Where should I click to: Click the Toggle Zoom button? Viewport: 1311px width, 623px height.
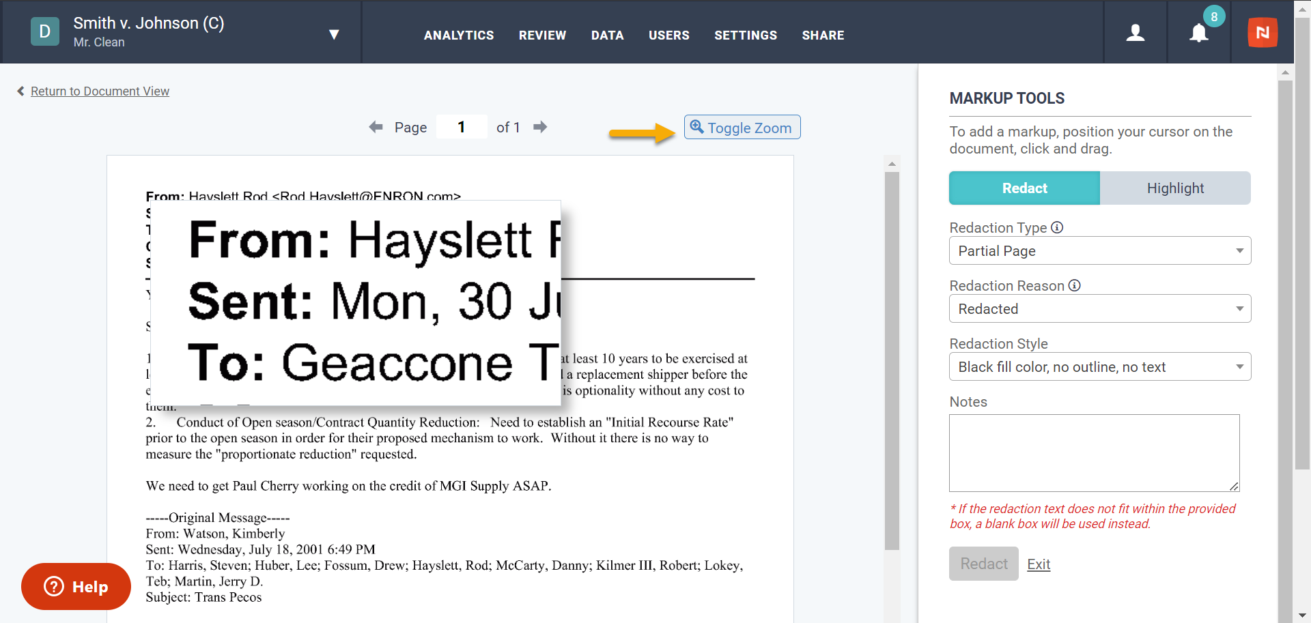tap(742, 128)
